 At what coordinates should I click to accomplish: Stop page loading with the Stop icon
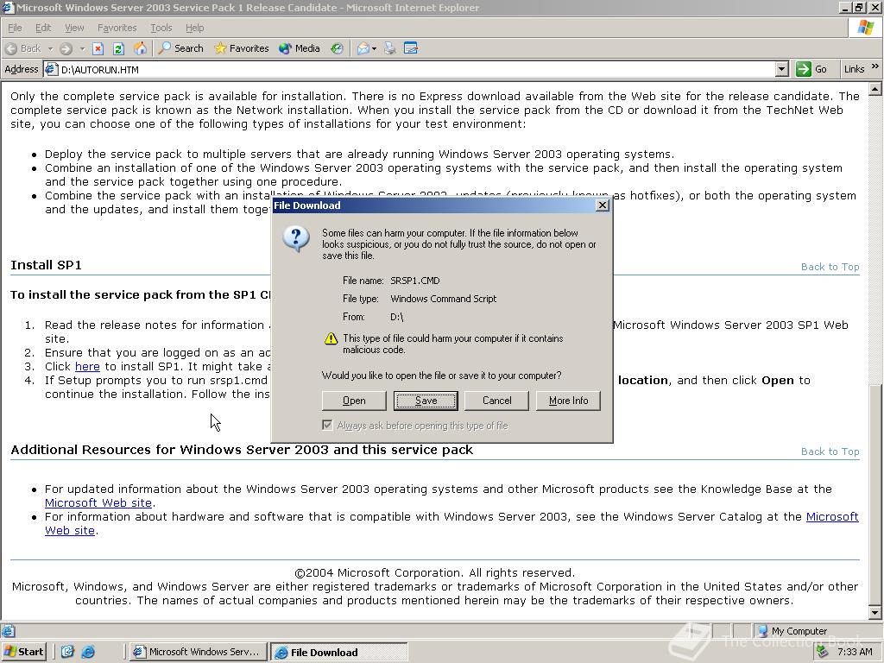coord(98,48)
